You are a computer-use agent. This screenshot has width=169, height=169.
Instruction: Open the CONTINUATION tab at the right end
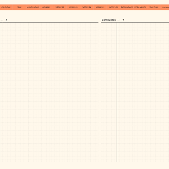point(165,7)
